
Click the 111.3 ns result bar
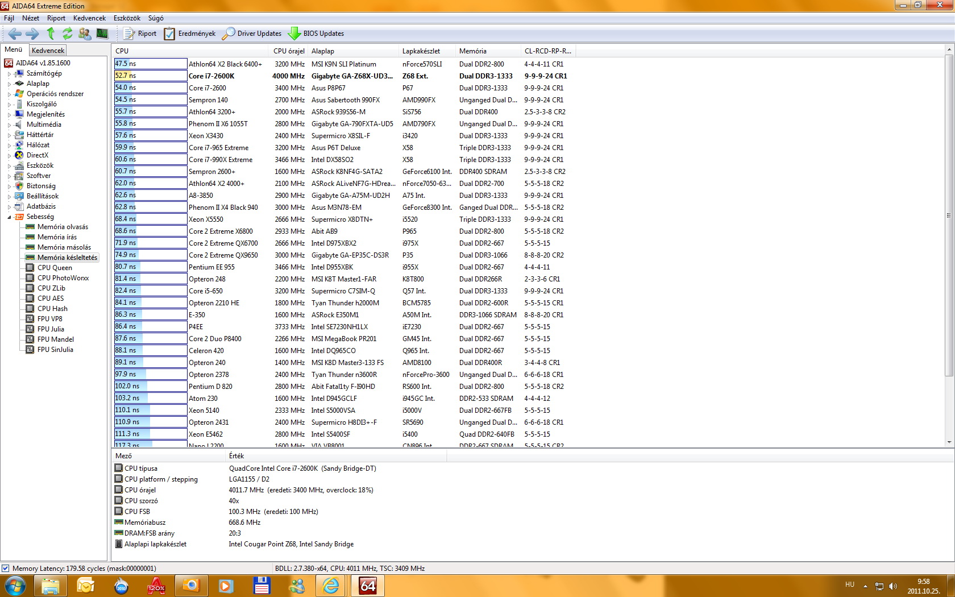pos(151,434)
